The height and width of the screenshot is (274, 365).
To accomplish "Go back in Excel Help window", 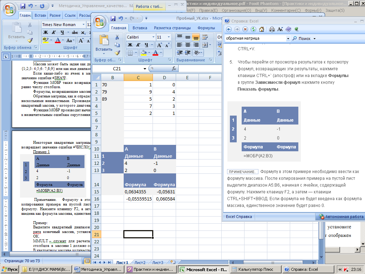I will click(x=229, y=29).
